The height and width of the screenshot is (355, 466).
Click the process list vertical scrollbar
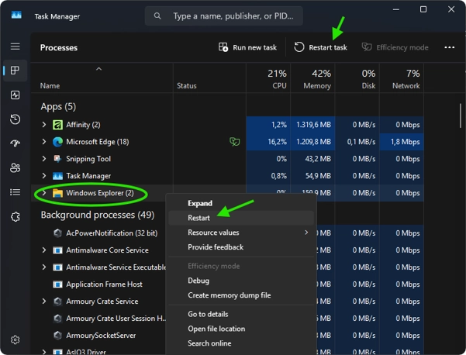(461, 115)
